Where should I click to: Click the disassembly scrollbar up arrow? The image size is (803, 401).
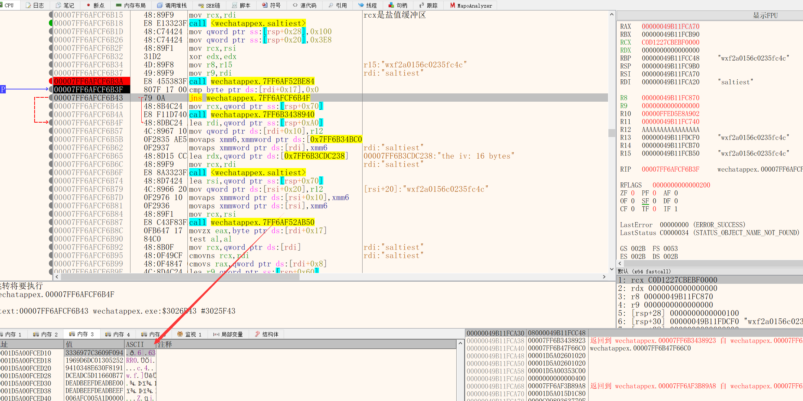(612, 15)
